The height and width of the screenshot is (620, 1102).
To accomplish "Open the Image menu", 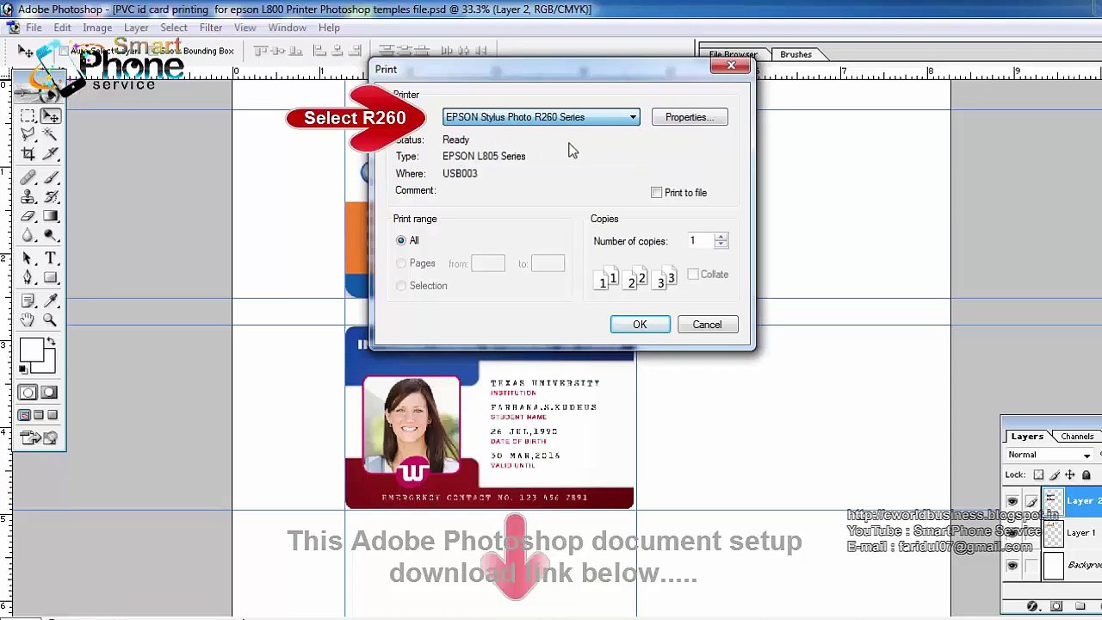I will pos(97,28).
